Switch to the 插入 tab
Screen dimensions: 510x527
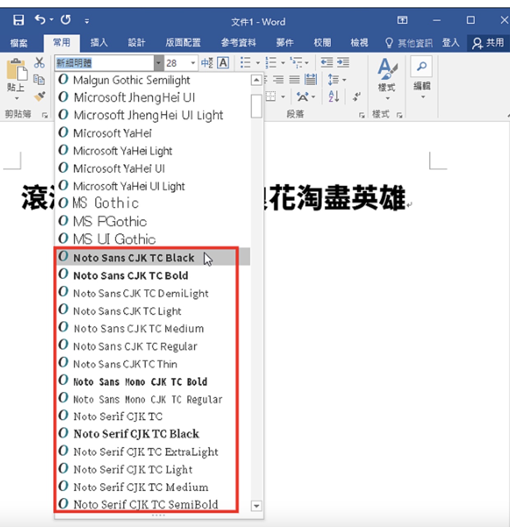[99, 42]
